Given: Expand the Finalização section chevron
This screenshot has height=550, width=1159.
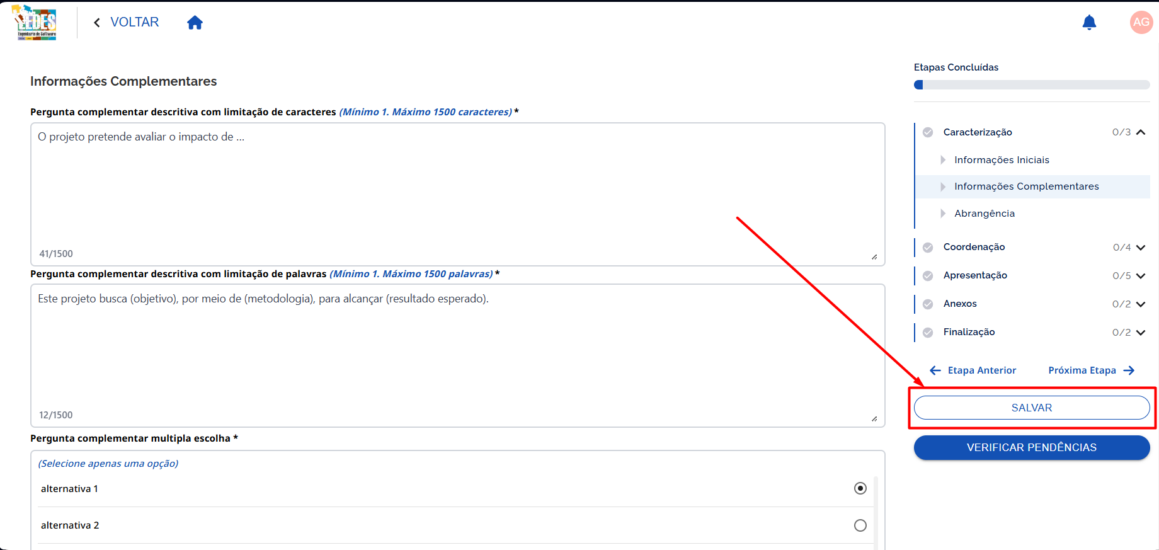Looking at the screenshot, I should coord(1141,333).
